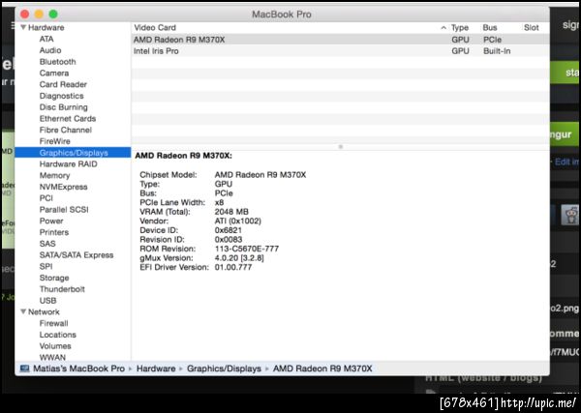Open WWAN under Network

[52, 357]
